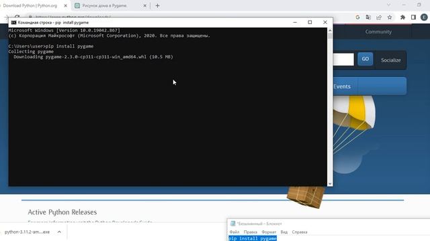The height and width of the screenshot is (241, 430).
Task: Click the Active Python Releases heading
Action: (62, 212)
